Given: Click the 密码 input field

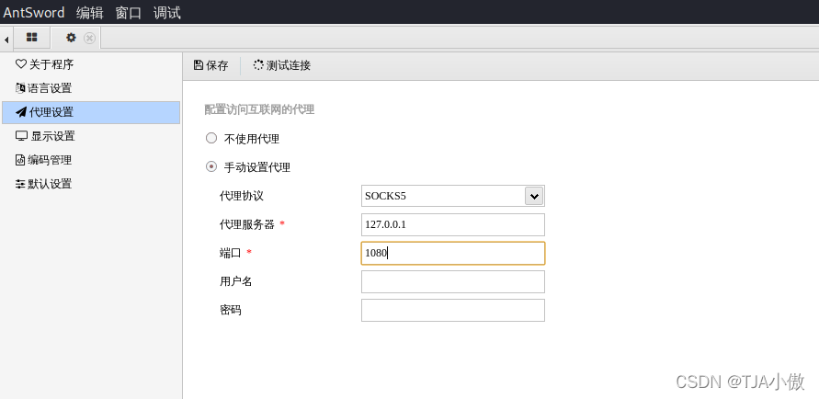Looking at the screenshot, I should [x=453, y=310].
